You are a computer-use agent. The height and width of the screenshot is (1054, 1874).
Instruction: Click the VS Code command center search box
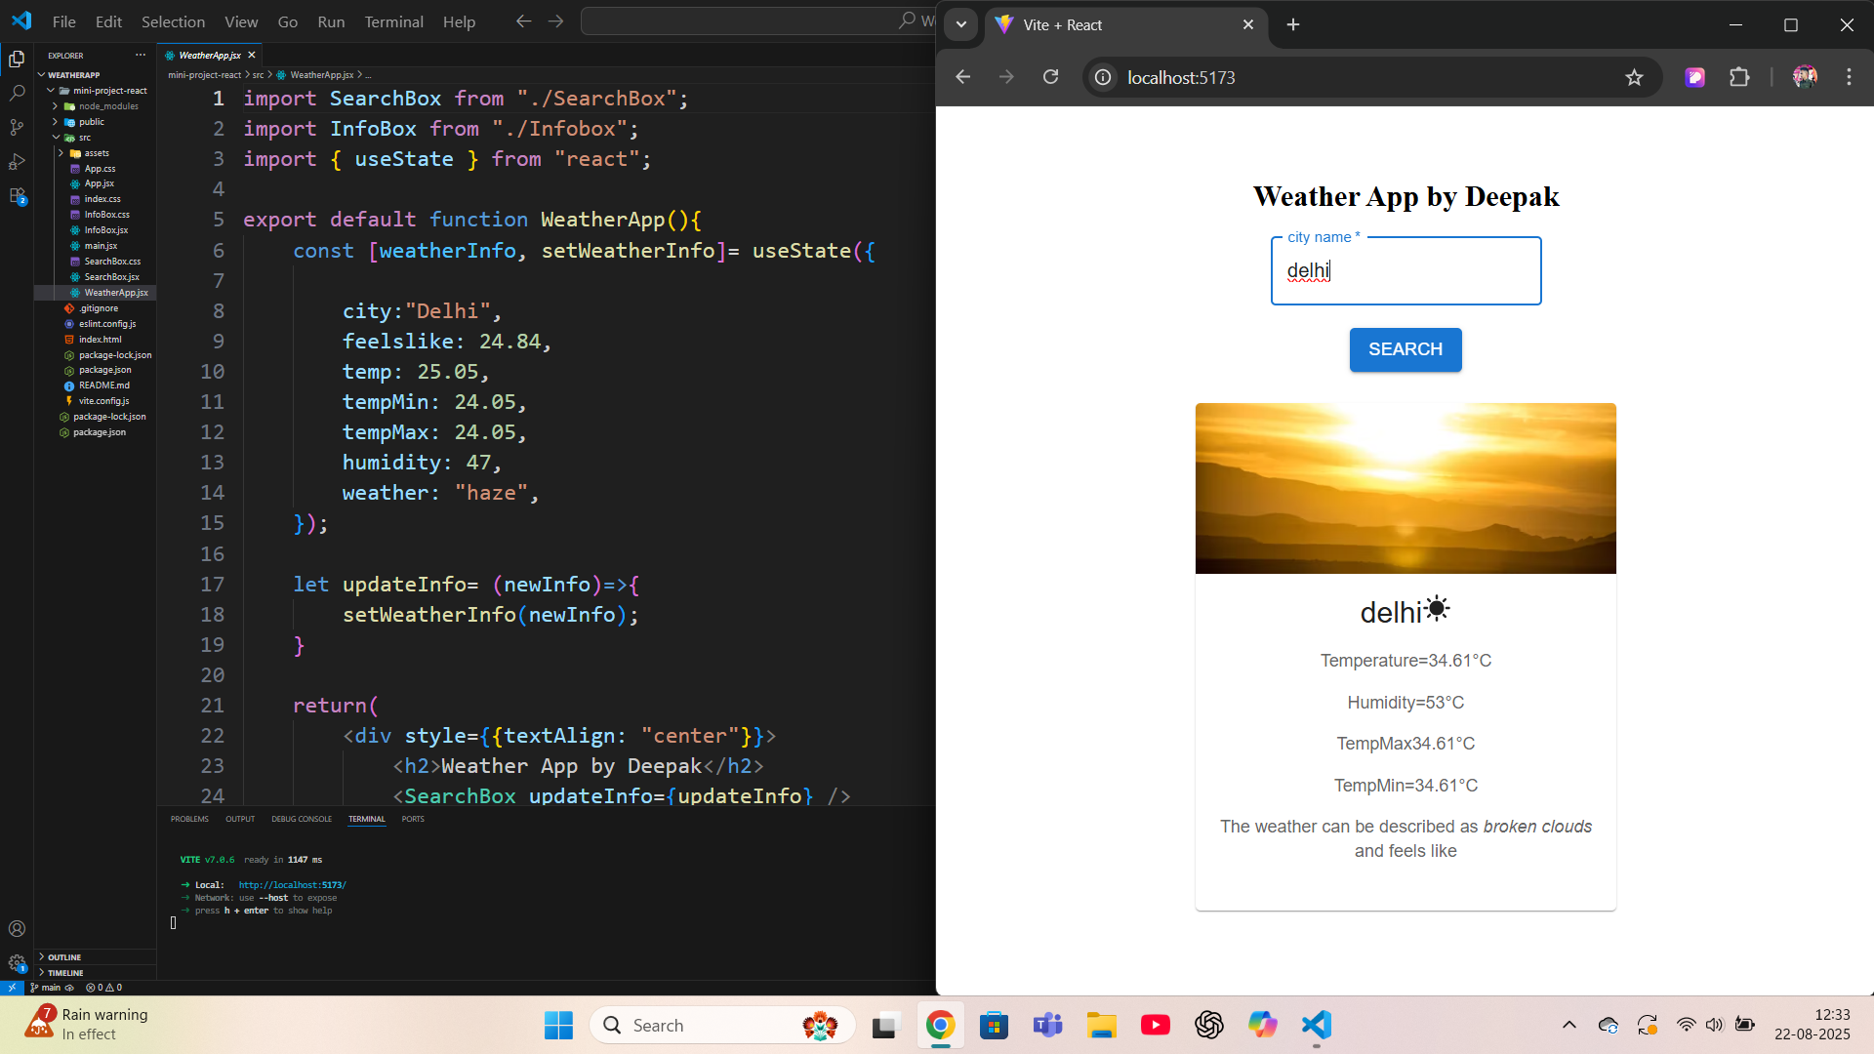coord(756,21)
